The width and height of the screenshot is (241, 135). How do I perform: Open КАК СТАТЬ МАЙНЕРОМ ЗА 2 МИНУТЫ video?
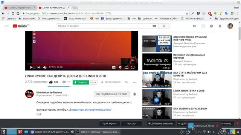coord(190,74)
